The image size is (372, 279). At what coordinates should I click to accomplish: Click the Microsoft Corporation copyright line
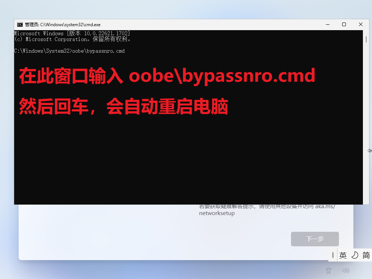tap(73, 39)
